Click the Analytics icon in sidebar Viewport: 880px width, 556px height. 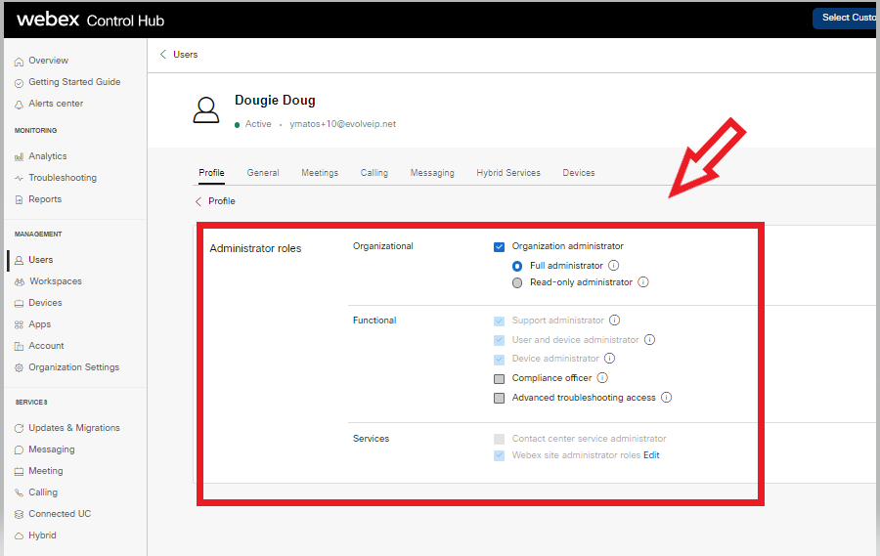click(20, 156)
